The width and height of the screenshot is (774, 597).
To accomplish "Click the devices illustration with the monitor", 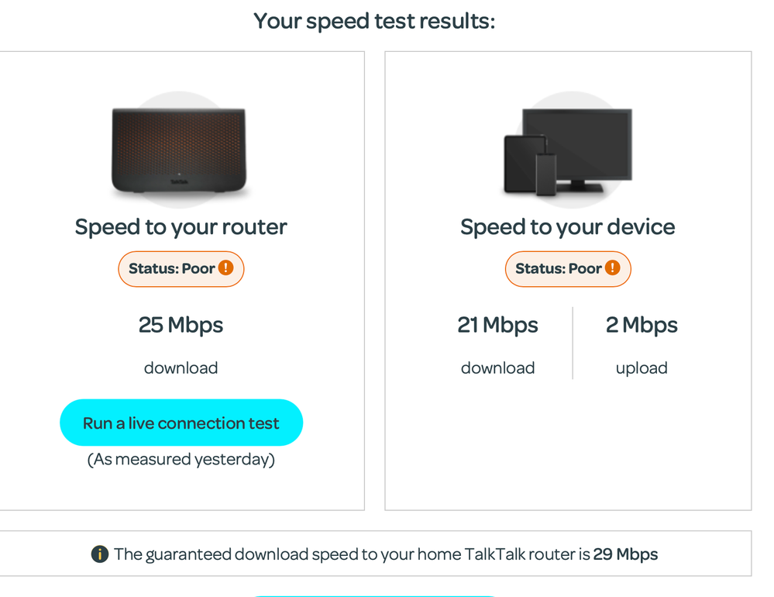I will [568, 151].
